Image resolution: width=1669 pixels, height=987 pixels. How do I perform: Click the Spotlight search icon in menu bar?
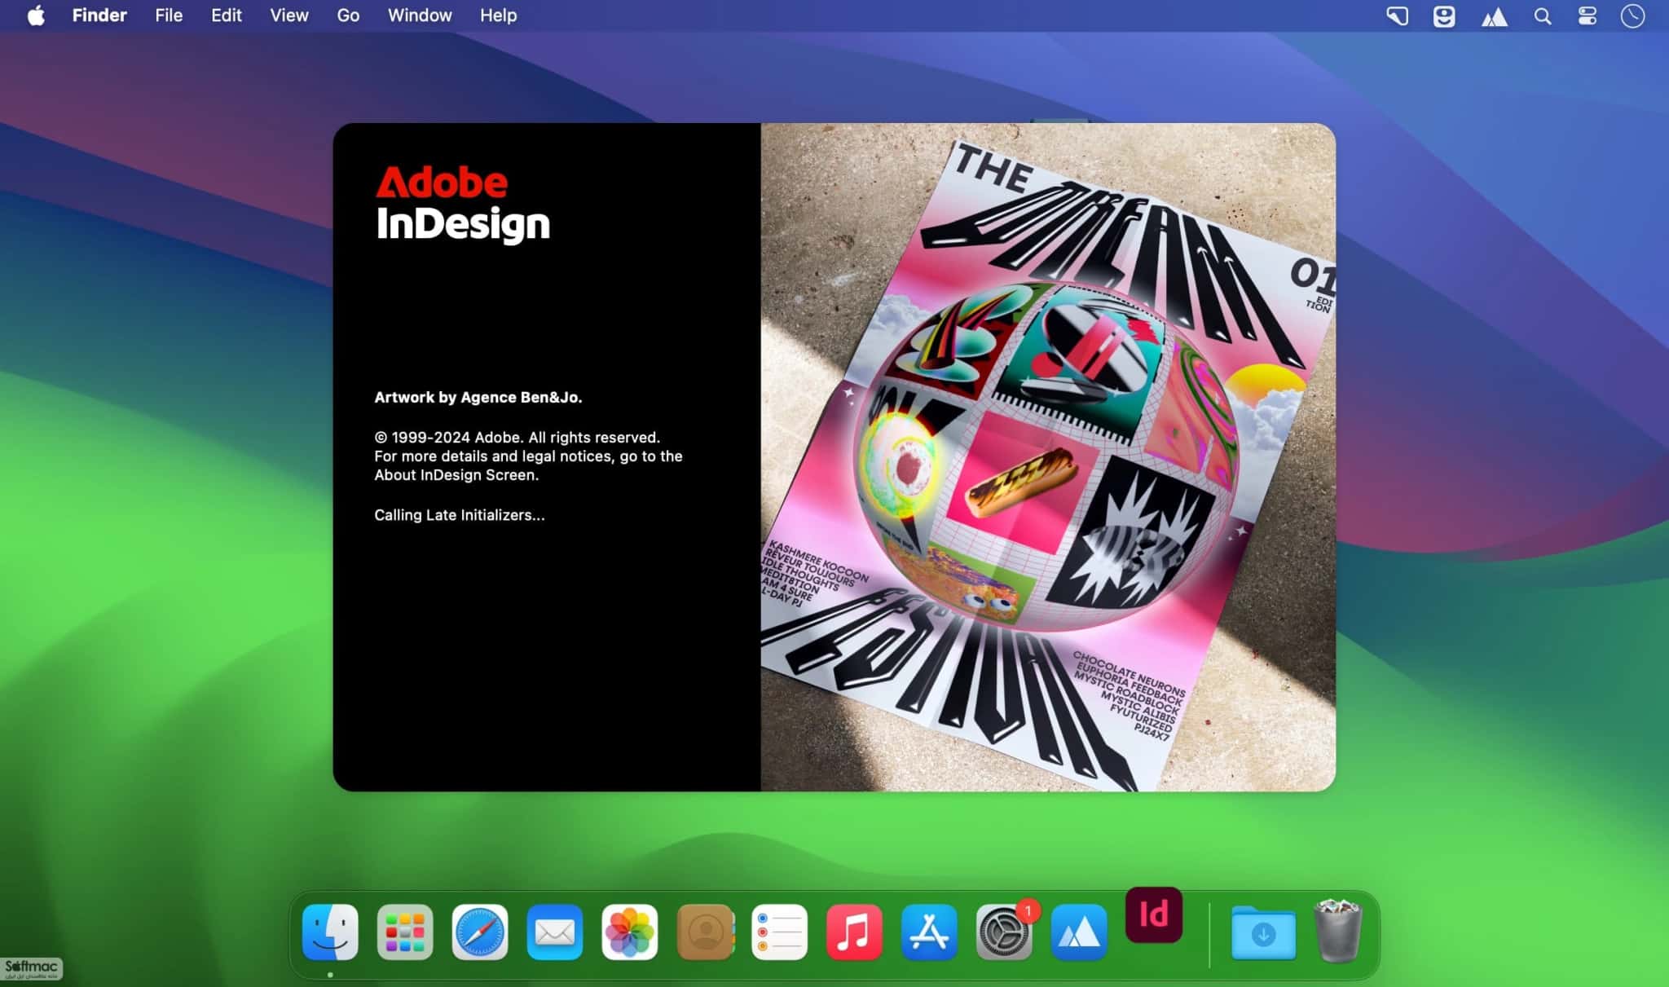point(1542,16)
